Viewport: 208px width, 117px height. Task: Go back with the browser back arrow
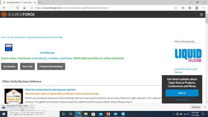point(4,8)
